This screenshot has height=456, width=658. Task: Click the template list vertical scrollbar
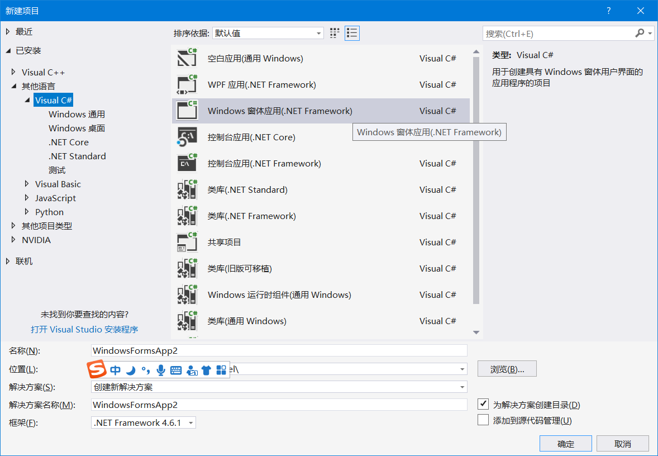pos(476,180)
